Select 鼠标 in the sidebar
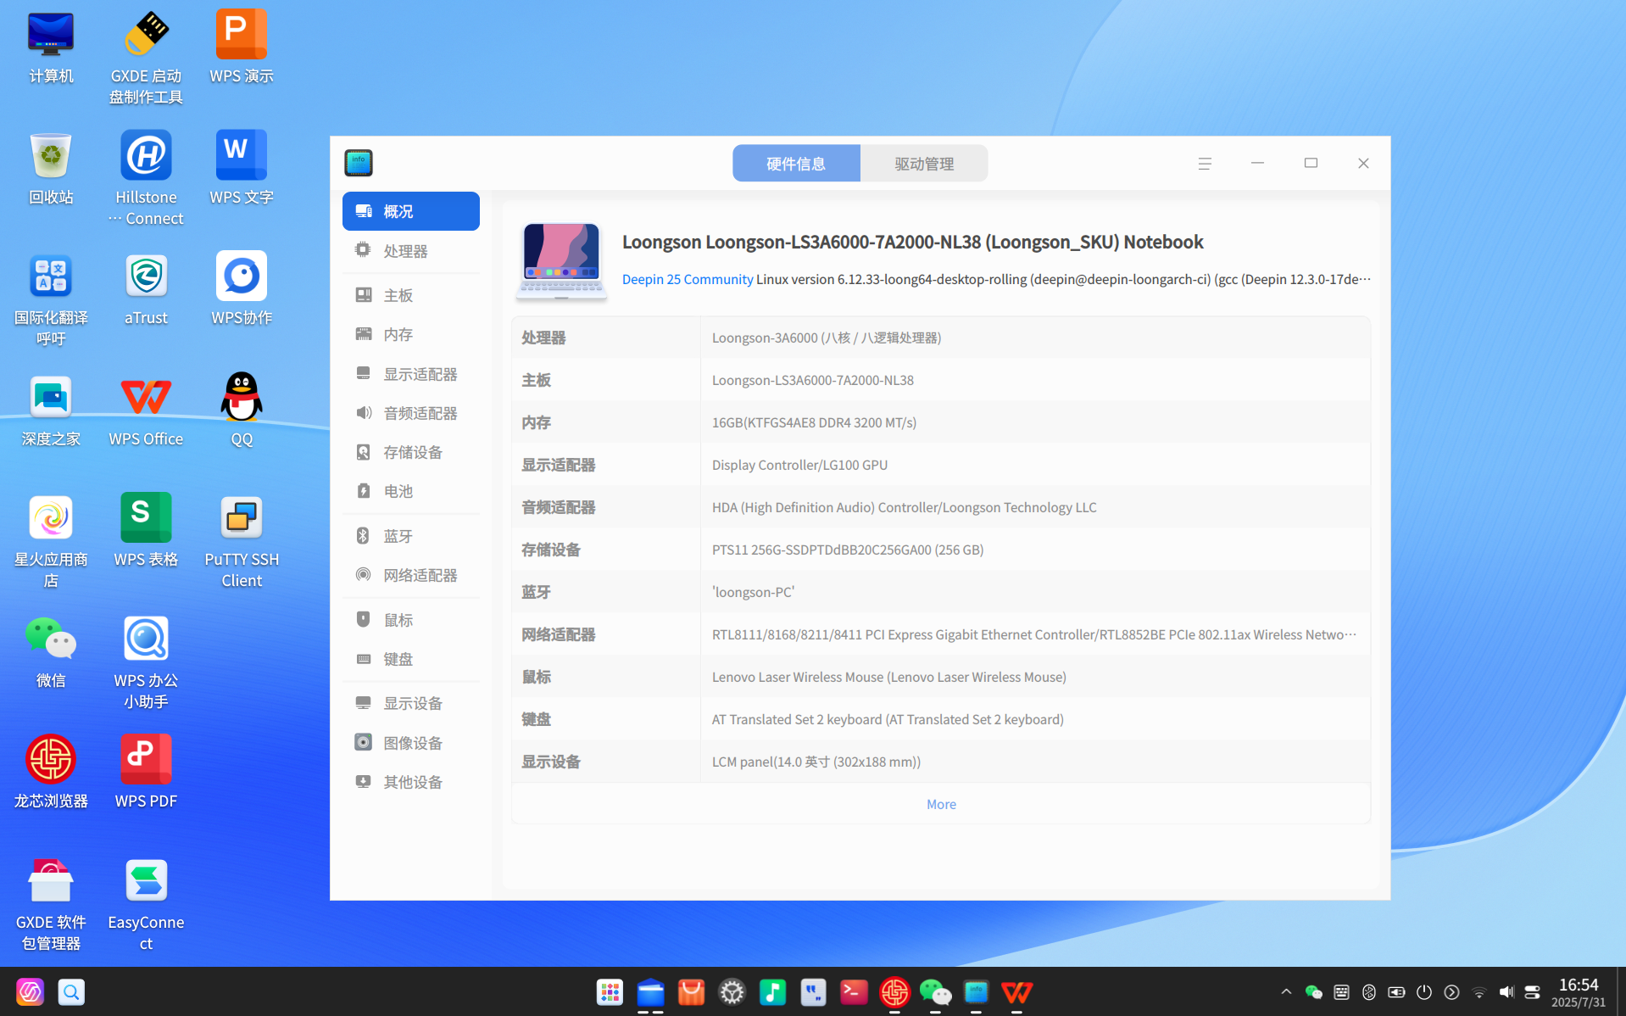The width and height of the screenshot is (1626, 1016). tap(410, 620)
